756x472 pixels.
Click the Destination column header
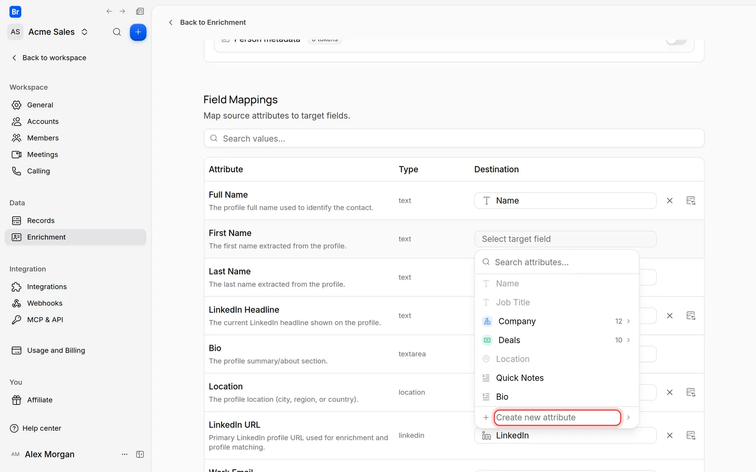tap(497, 169)
